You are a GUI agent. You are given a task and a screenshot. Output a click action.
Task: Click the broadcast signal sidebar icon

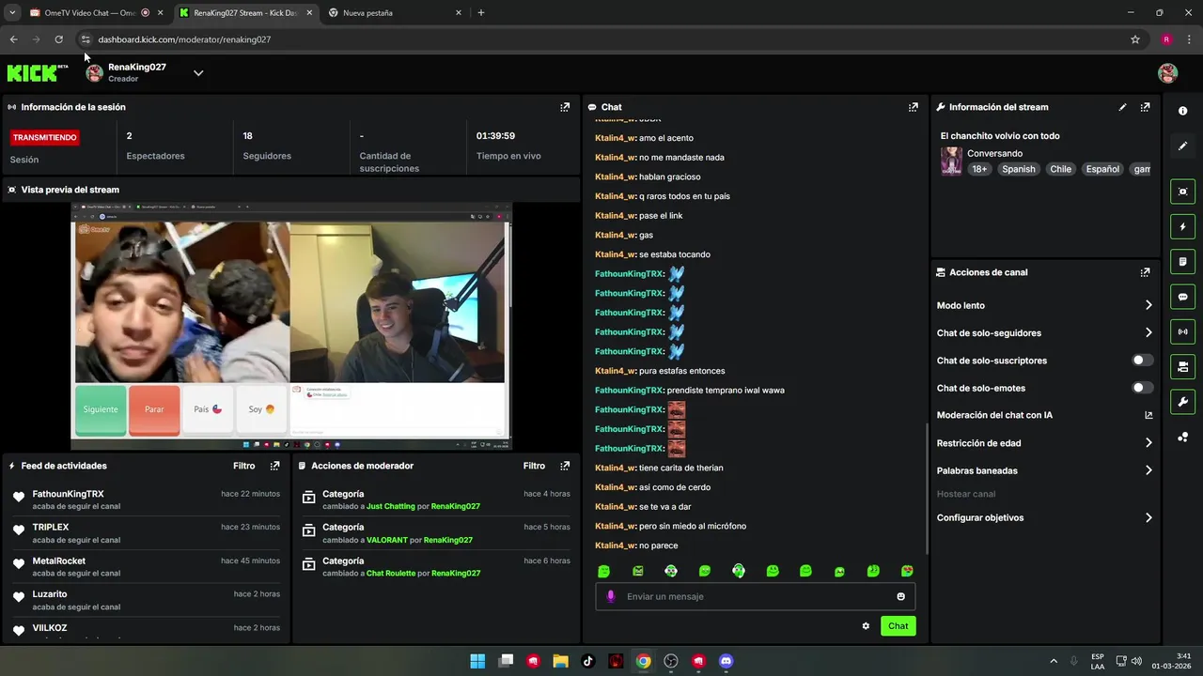click(1182, 331)
